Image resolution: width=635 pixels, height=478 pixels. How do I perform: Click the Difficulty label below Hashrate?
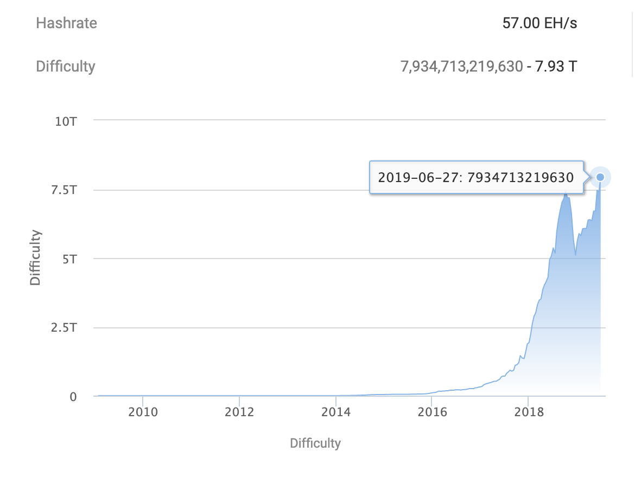tap(65, 67)
